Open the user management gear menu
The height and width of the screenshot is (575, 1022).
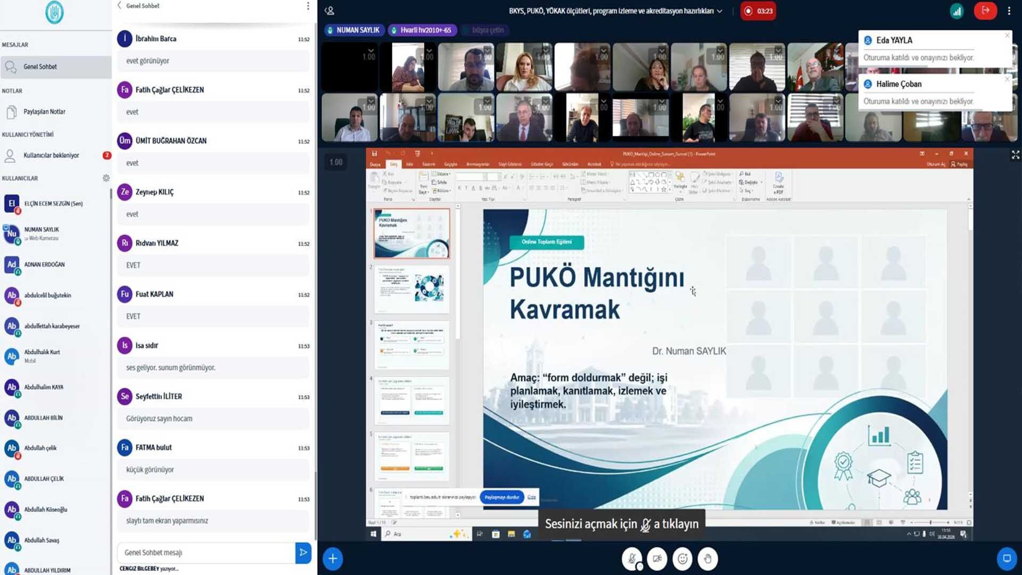(x=106, y=178)
